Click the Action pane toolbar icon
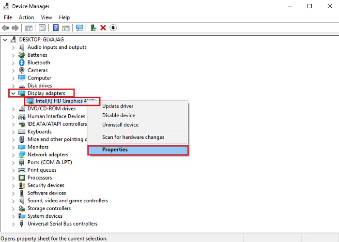Image resolution: width=339 pixels, height=242 pixels. click(x=66, y=28)
